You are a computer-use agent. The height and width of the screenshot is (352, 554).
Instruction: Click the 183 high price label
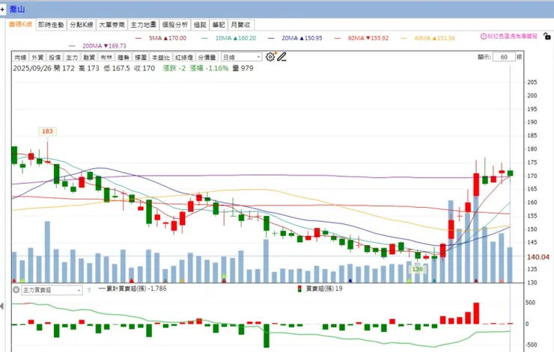pos(47,132)
